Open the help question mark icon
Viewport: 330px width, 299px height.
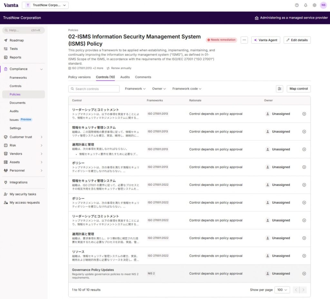[x=297, y=5]
